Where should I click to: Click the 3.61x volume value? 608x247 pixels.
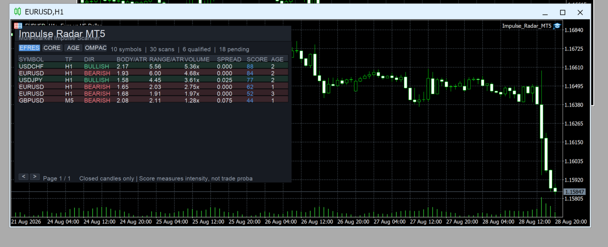click(192, 80)
